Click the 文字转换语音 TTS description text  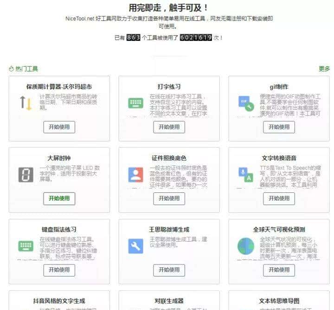(x=290, y=176)
